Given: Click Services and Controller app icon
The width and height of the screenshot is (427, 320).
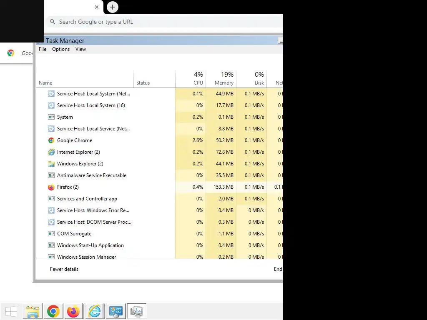Looking at the screenshot, I should [x=51, y=199].
